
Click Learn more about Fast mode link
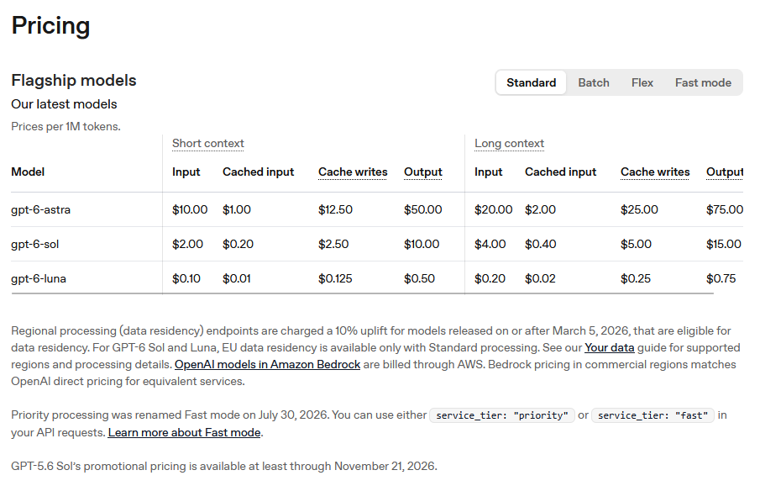pyautogui.click(x=184, y=432)
